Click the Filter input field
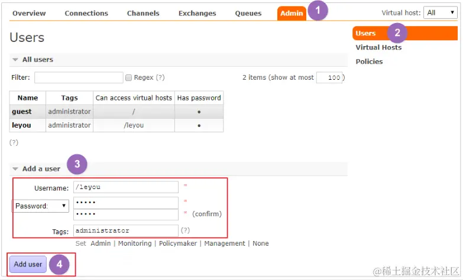 79,77
